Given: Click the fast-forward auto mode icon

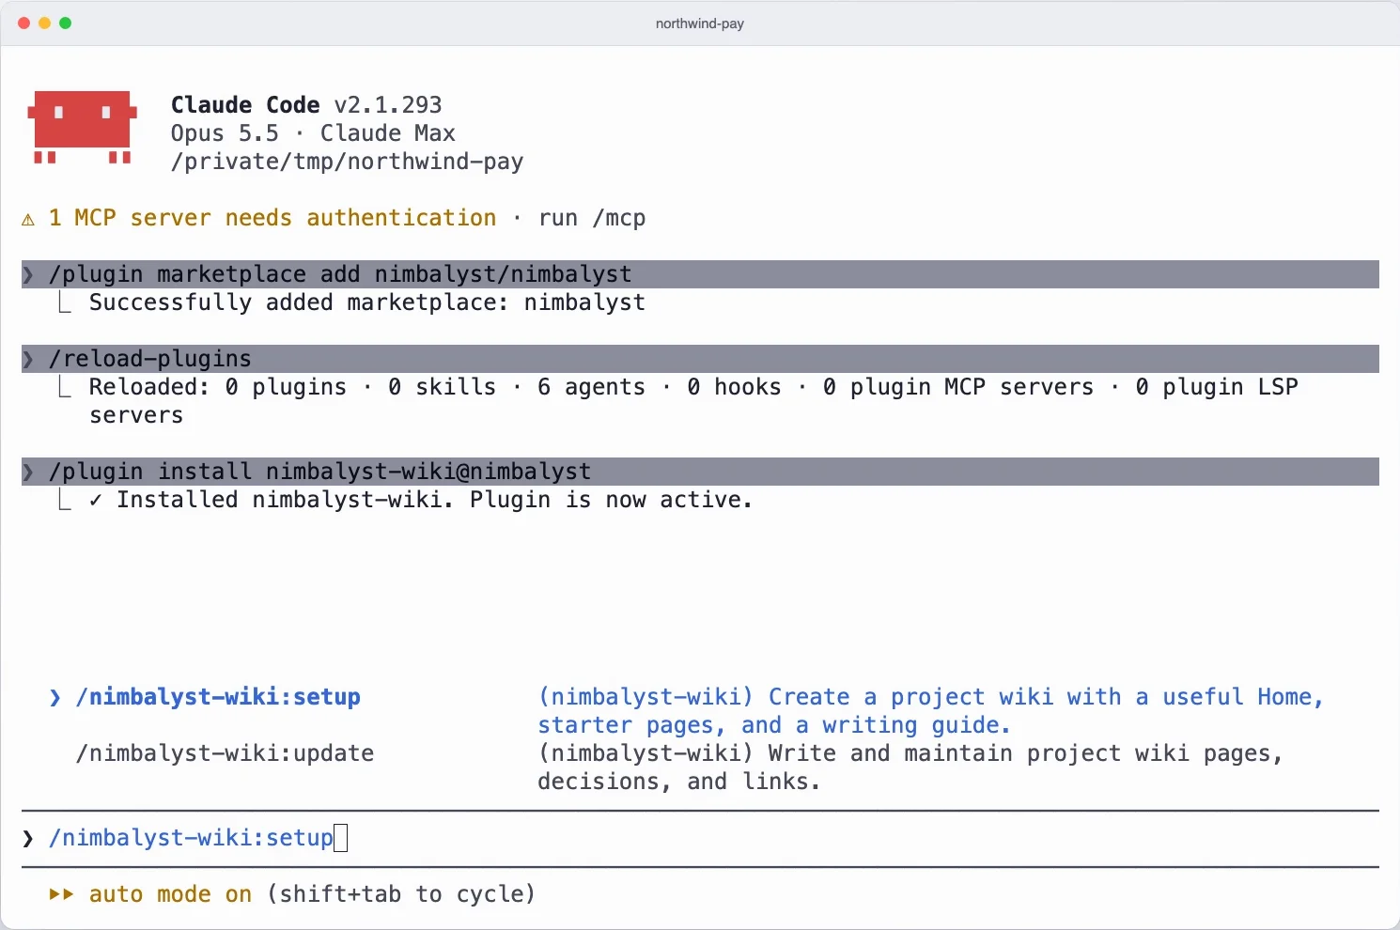Looking at the screenshot, I should coord(62,894).
